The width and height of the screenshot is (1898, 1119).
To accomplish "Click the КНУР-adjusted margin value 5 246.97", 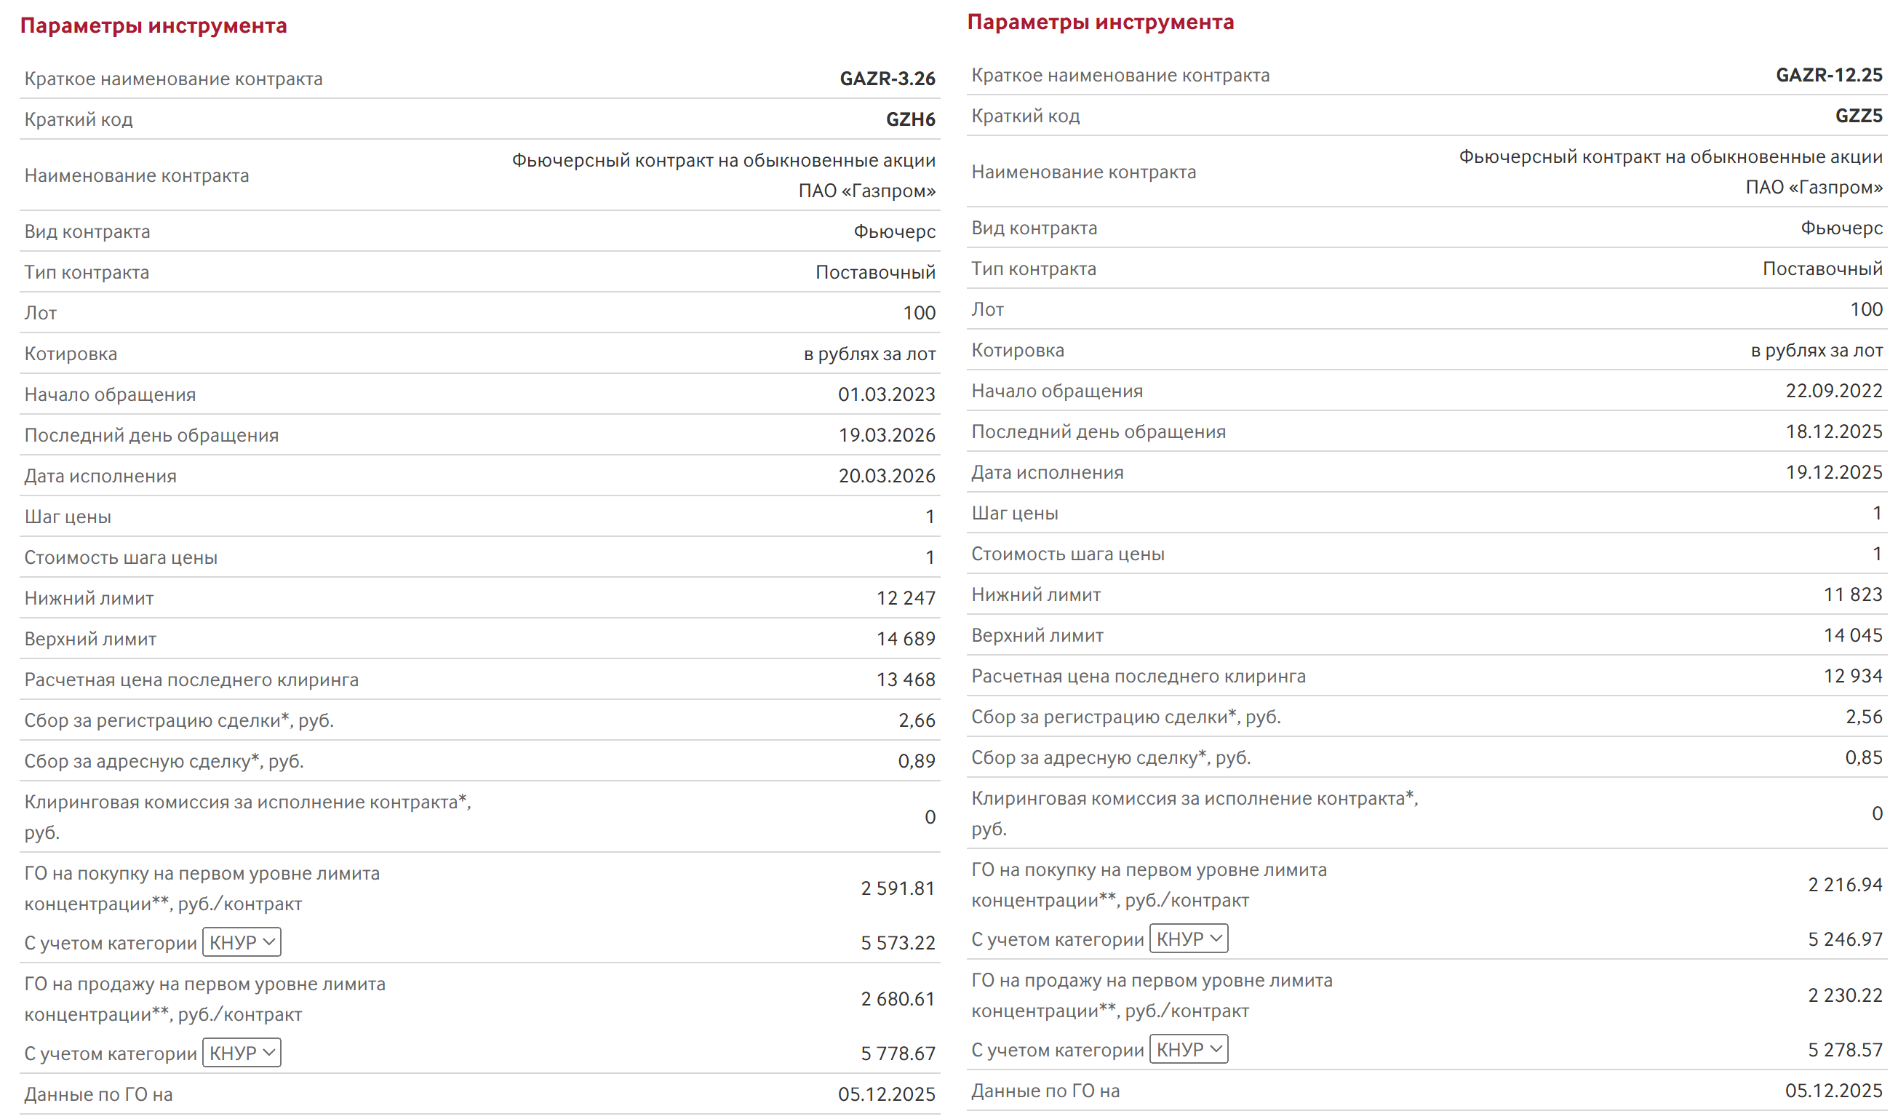I will (1844, 939).
